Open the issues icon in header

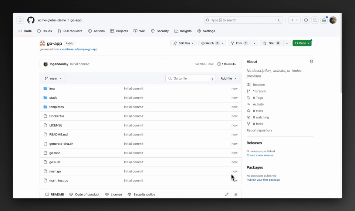coord(306,20)
